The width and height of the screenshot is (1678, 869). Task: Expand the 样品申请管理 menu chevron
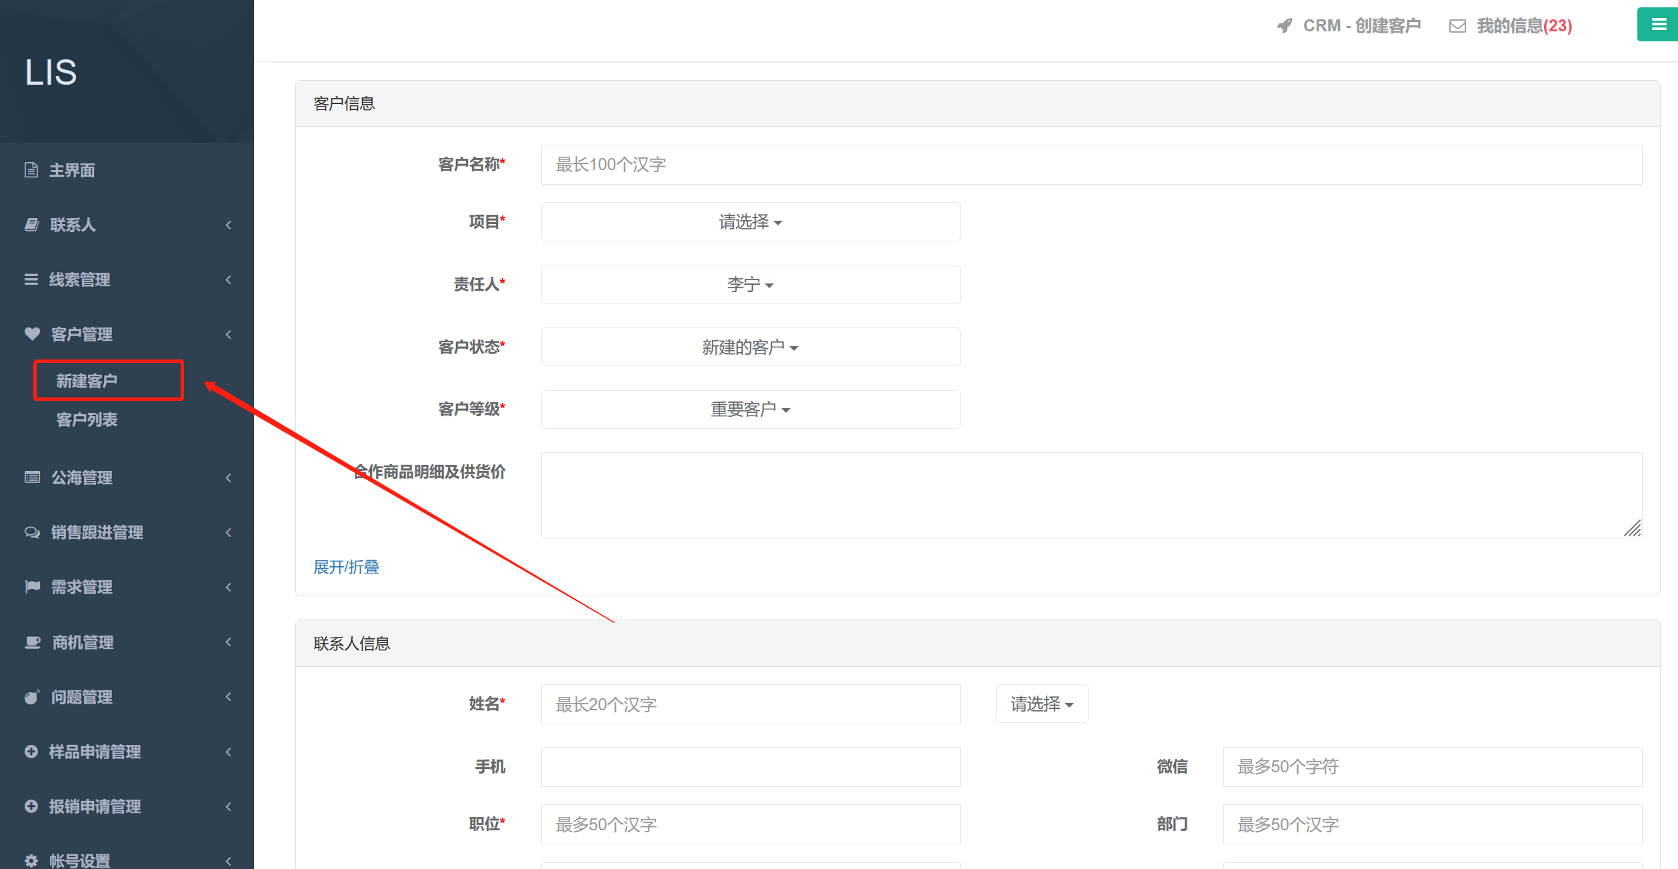point(229,752)
